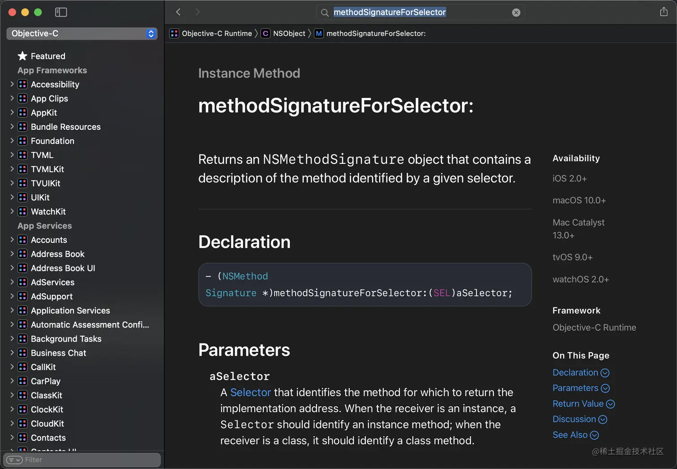Jump to Declaration in On This Page
Screen dimensions: 677x469
tap(575, 372)
